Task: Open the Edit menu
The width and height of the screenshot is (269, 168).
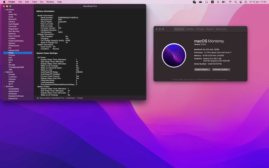Action: click(27, 2)
